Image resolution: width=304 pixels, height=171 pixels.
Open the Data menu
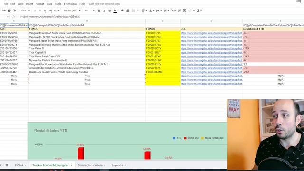tap(49, 4)
